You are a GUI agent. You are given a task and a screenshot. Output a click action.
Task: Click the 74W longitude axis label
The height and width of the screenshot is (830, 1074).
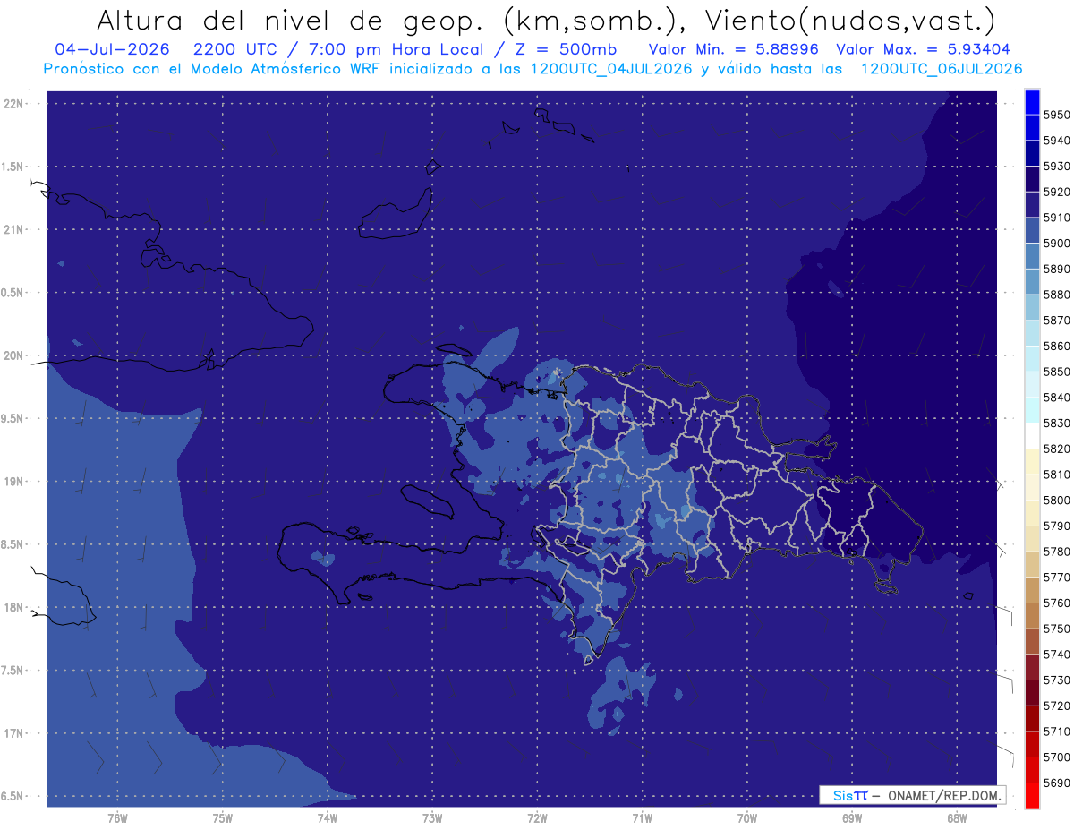coord(328,817)
